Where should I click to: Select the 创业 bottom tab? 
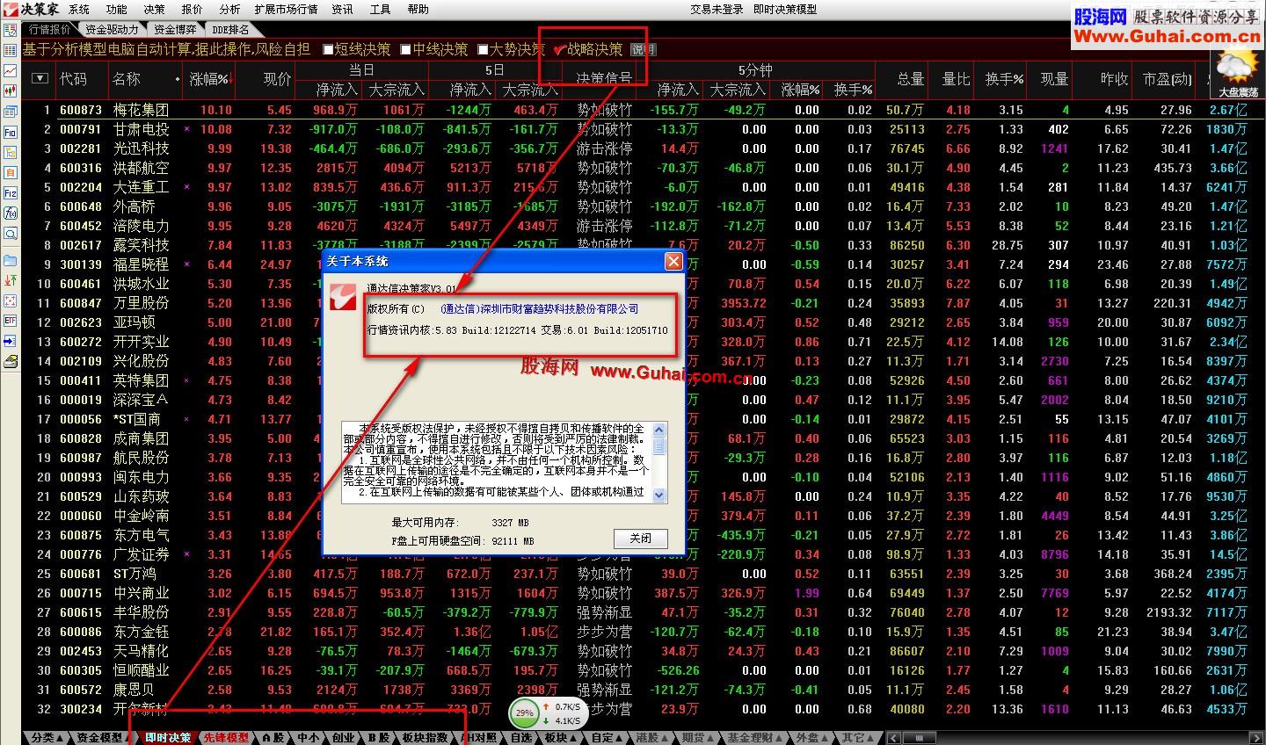pos(343,738)
